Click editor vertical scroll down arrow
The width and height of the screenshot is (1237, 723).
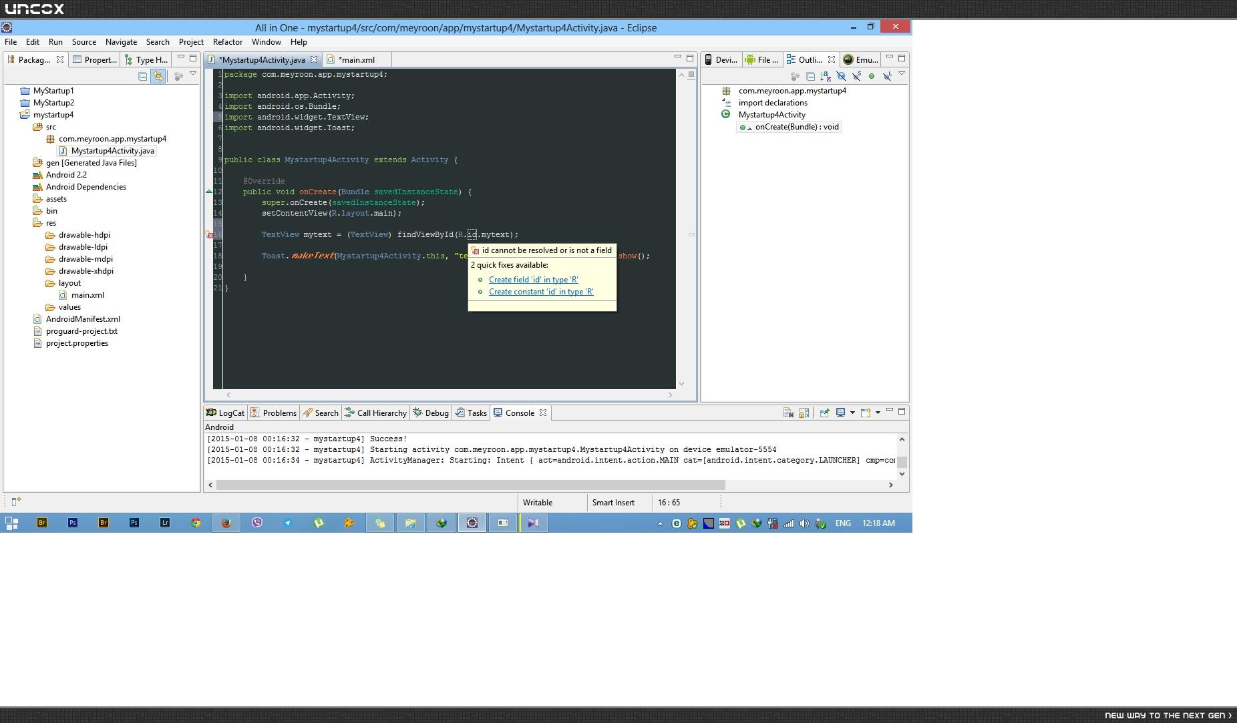(681, 384)
